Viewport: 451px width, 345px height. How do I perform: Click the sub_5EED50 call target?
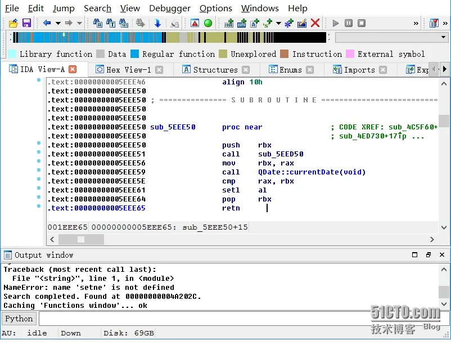tap(281, 154)
